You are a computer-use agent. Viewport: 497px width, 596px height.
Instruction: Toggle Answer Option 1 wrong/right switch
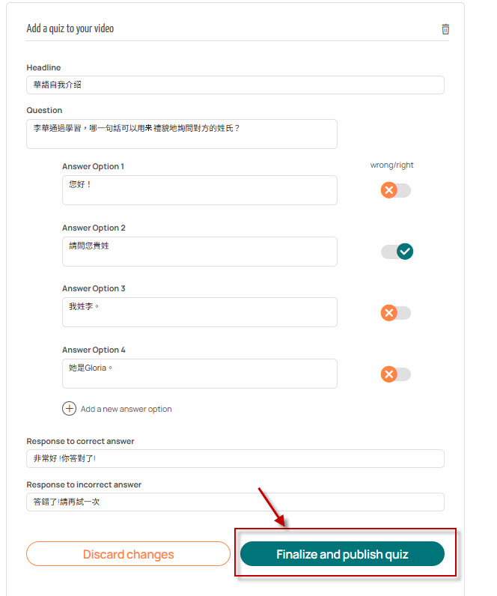pyautogui.click(x=396, y=190)
